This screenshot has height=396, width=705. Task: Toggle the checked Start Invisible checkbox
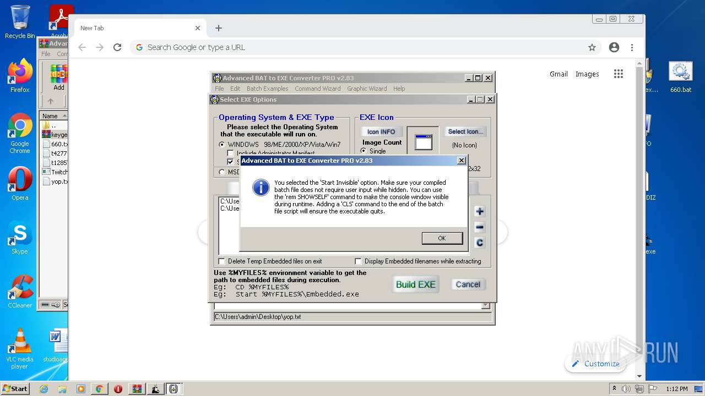coord(231,162)
